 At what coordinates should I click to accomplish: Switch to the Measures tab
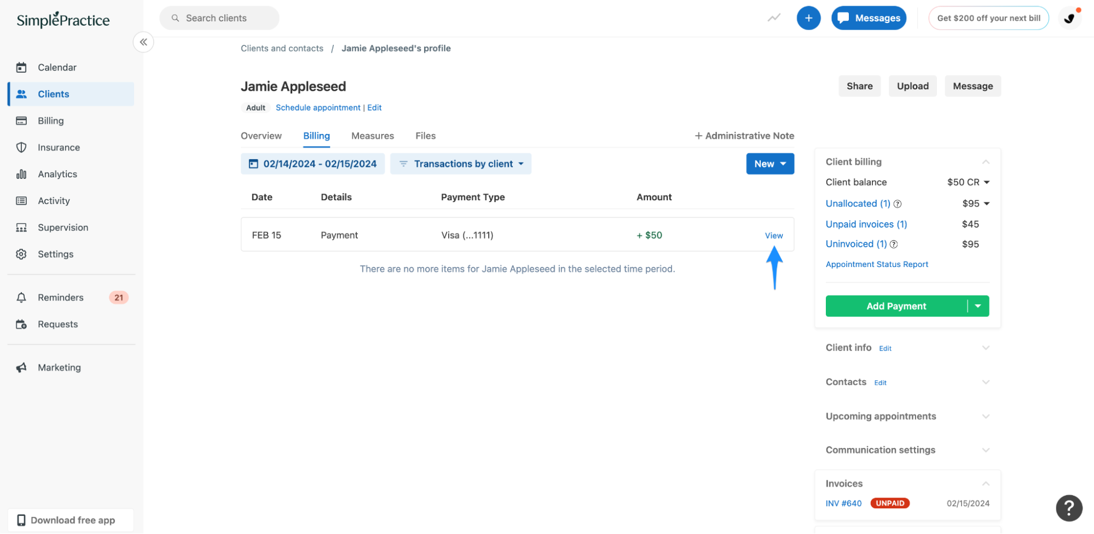(x=372, y=136)
